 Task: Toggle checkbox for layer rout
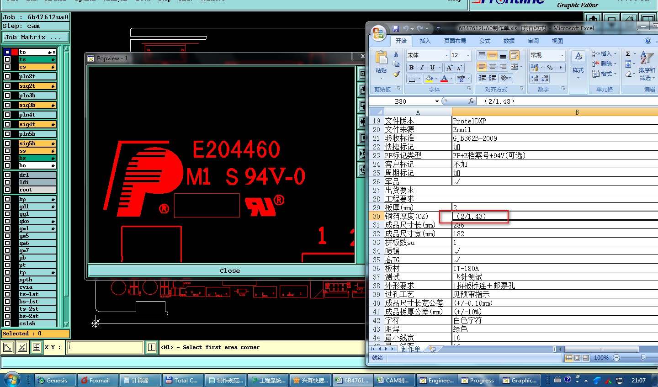(x=7, y=190)
